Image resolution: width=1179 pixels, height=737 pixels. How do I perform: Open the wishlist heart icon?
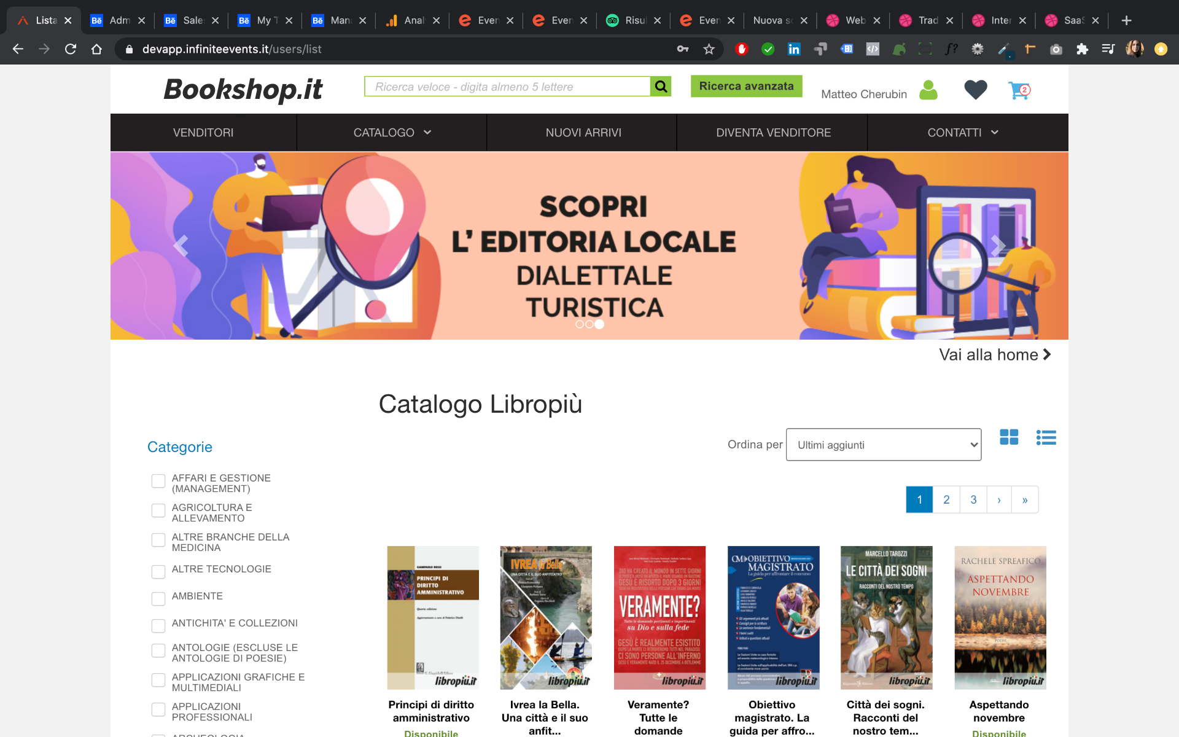click(975, 90)
